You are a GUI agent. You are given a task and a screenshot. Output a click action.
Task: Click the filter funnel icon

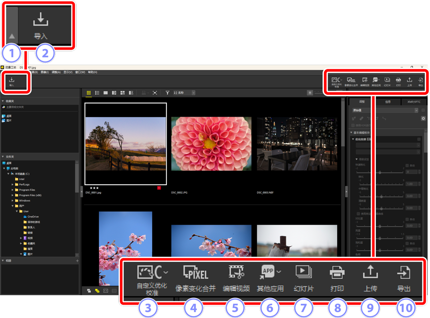(167, 93)
